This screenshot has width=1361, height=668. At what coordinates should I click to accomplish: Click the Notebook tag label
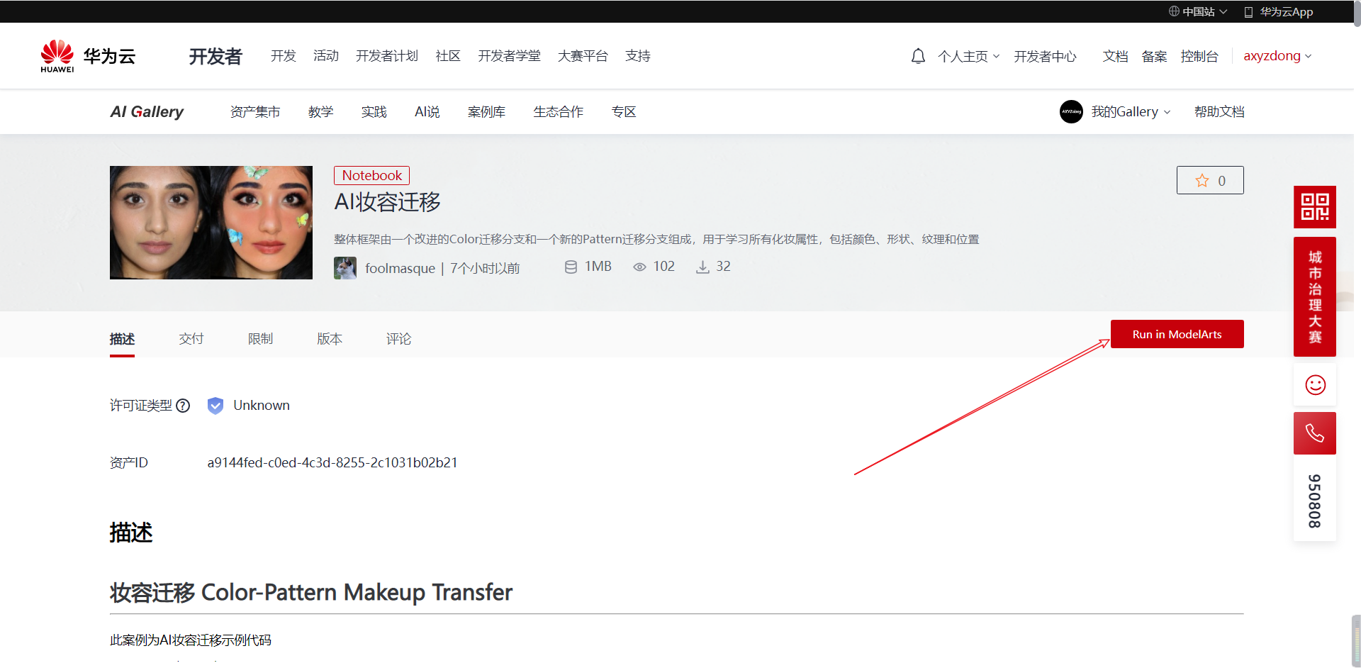point(371,175)
